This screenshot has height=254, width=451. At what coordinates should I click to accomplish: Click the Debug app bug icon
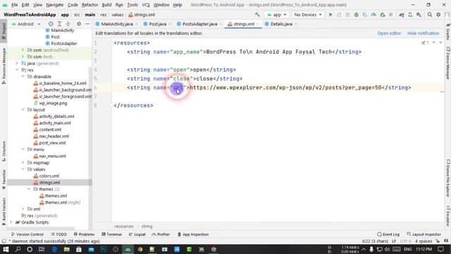[x=357, y=15]
